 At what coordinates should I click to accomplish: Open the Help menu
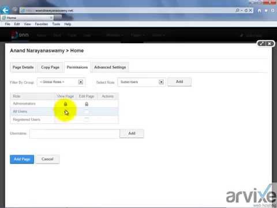pyautogui.click(x=68, y=24)
